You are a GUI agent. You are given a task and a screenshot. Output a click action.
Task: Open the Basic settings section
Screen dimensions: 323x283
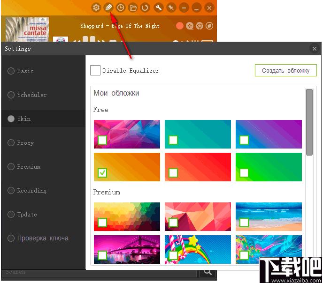pyautogui.click(x=25, y=71)
